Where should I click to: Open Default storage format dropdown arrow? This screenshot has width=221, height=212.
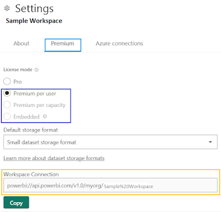point(211,142)
